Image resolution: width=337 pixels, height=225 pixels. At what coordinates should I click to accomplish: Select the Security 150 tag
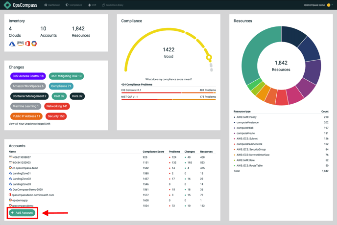pyautogui.click(x=56, y=116)
